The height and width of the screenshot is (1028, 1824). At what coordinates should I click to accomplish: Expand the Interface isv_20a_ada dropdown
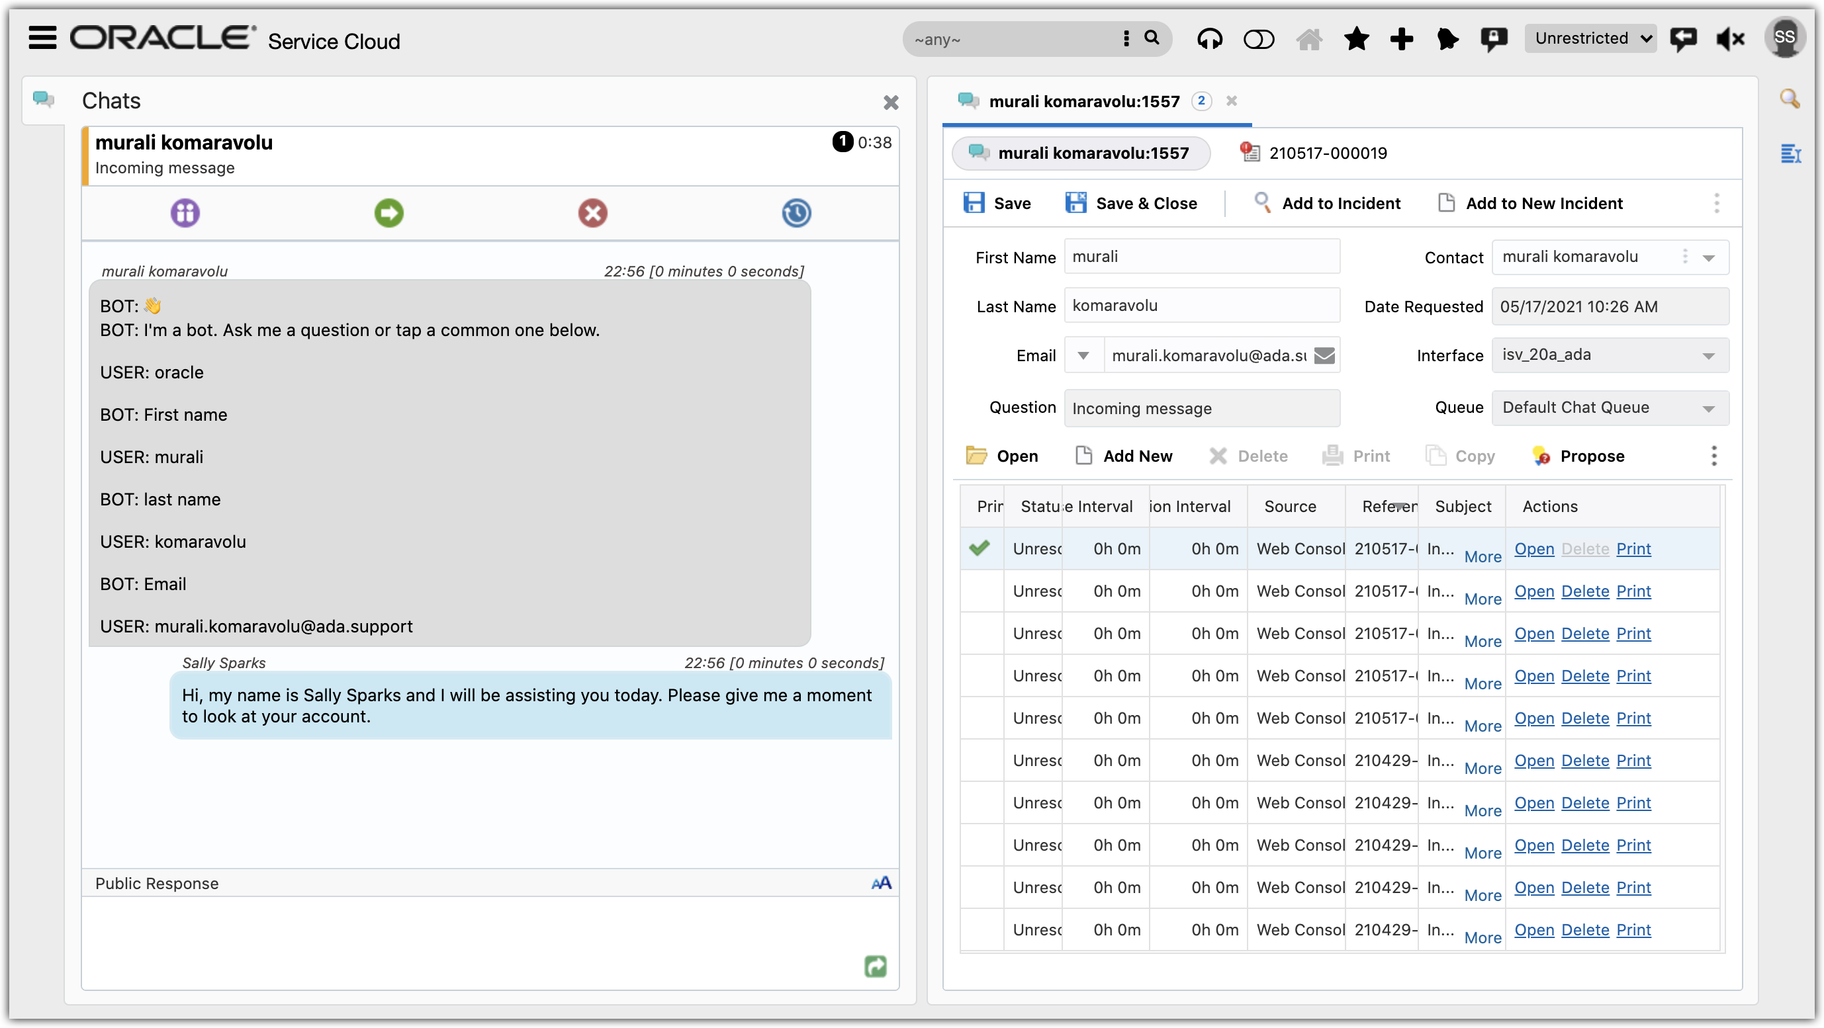point(1708,355)
